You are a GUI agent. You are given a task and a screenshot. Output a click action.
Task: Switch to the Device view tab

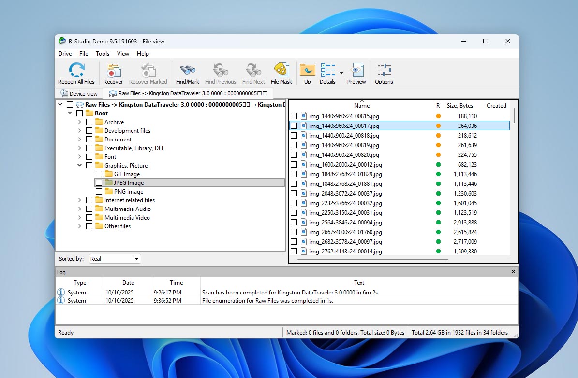point(79,94)
